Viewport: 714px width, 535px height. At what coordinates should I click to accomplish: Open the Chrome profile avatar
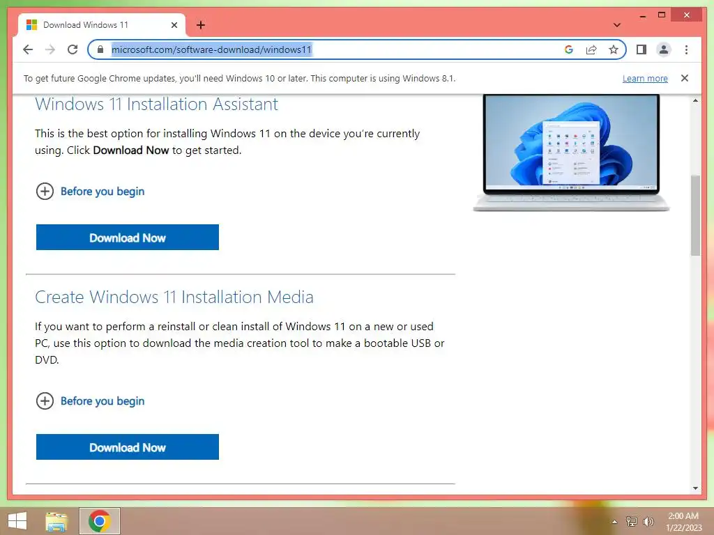[x=664, y=49]
